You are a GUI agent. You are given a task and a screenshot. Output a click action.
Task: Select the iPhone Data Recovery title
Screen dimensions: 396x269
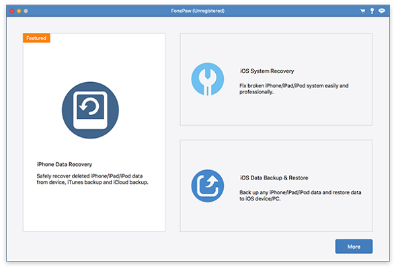coord(65,165)
